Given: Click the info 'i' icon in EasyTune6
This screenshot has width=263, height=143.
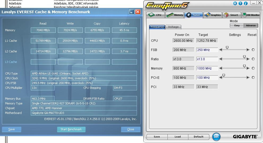Looking at the screenshot, I should point(246,3).
